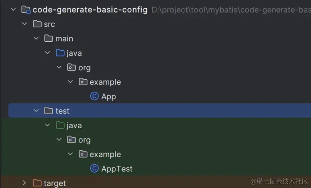Click the code-generate-basic-config module folder icon
Viewport: 311px width, 188px height.
(26, 10)
